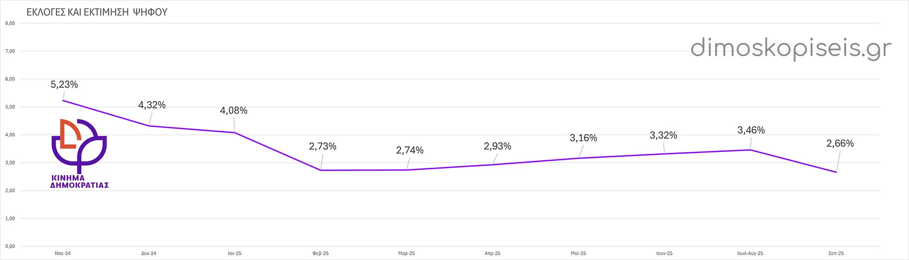Click the chart title ΕΚΛΟΓΕΣ ΚΑΙ ΕΚΤΙΜΗΣΗ ΨΗΦΟΥ
This screenshot has height=260, width=909.
[x=97, y=12]
